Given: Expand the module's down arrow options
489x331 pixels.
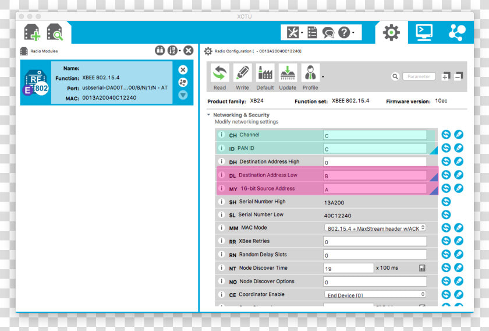Looking at the screenshot, I should (x=183, y=95).
